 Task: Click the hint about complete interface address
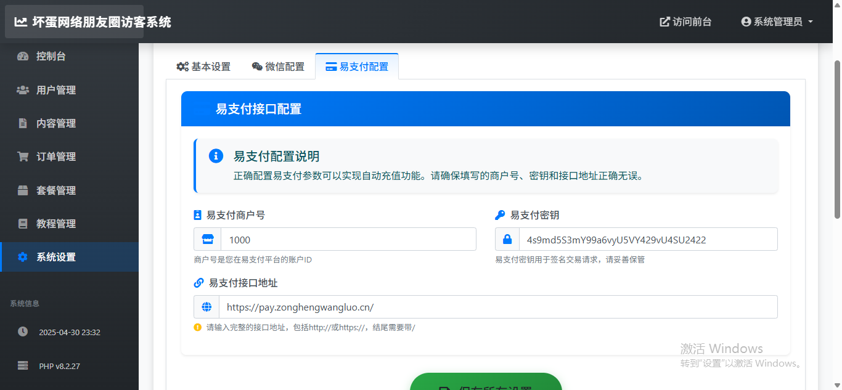pyautogui.click(x=311, y=327)
